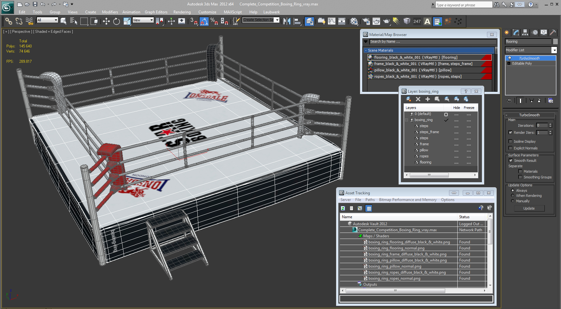Activate the Unlink Selection tool
The image size is (561, 309).
pyautogui.click(x=19, y=21)
